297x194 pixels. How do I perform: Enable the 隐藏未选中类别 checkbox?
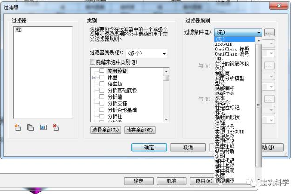(x=92, y=62)
